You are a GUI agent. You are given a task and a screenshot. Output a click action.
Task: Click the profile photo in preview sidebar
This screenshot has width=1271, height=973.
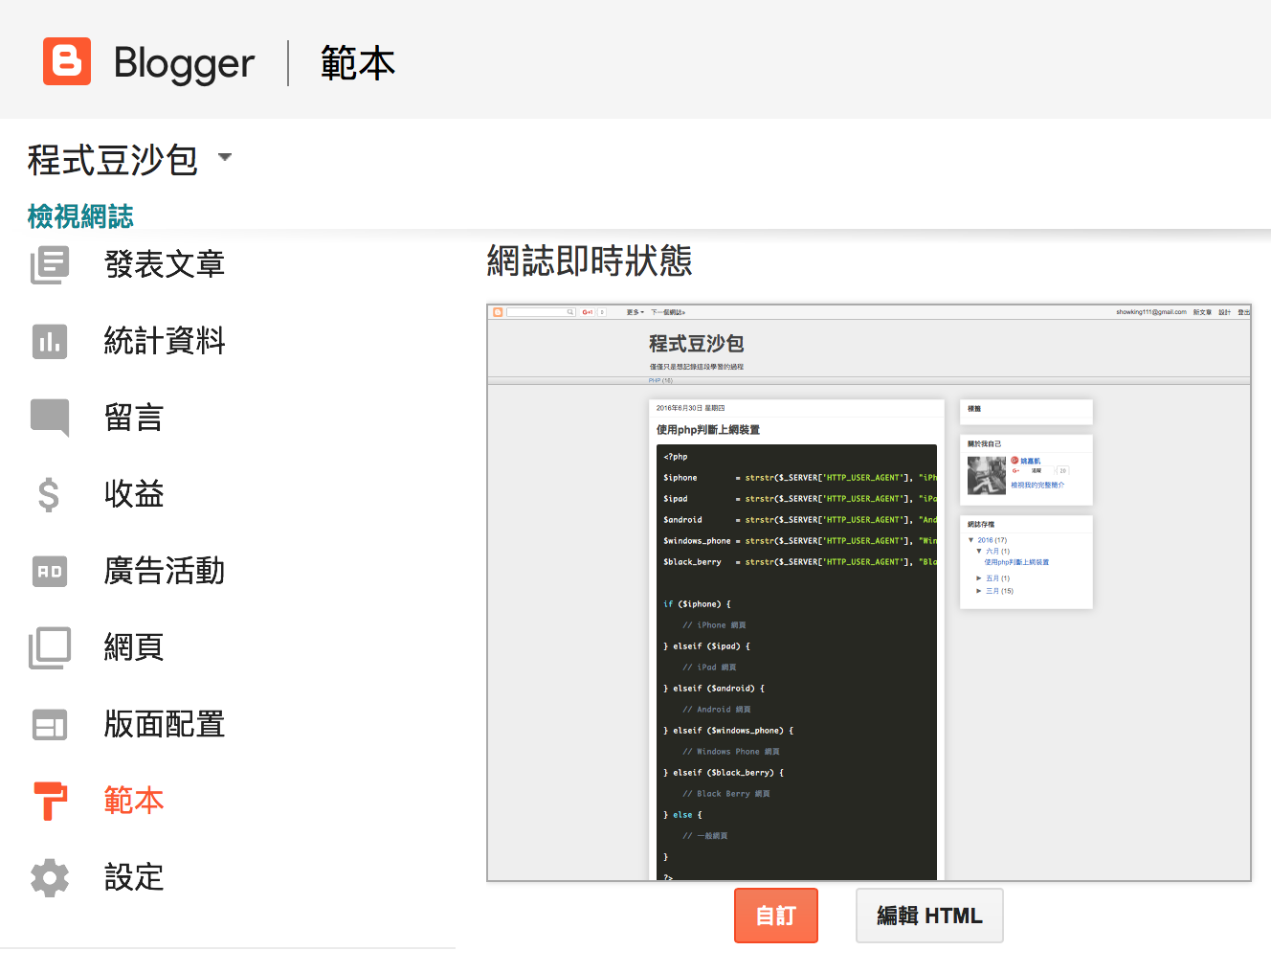click(x=987, y=475)
